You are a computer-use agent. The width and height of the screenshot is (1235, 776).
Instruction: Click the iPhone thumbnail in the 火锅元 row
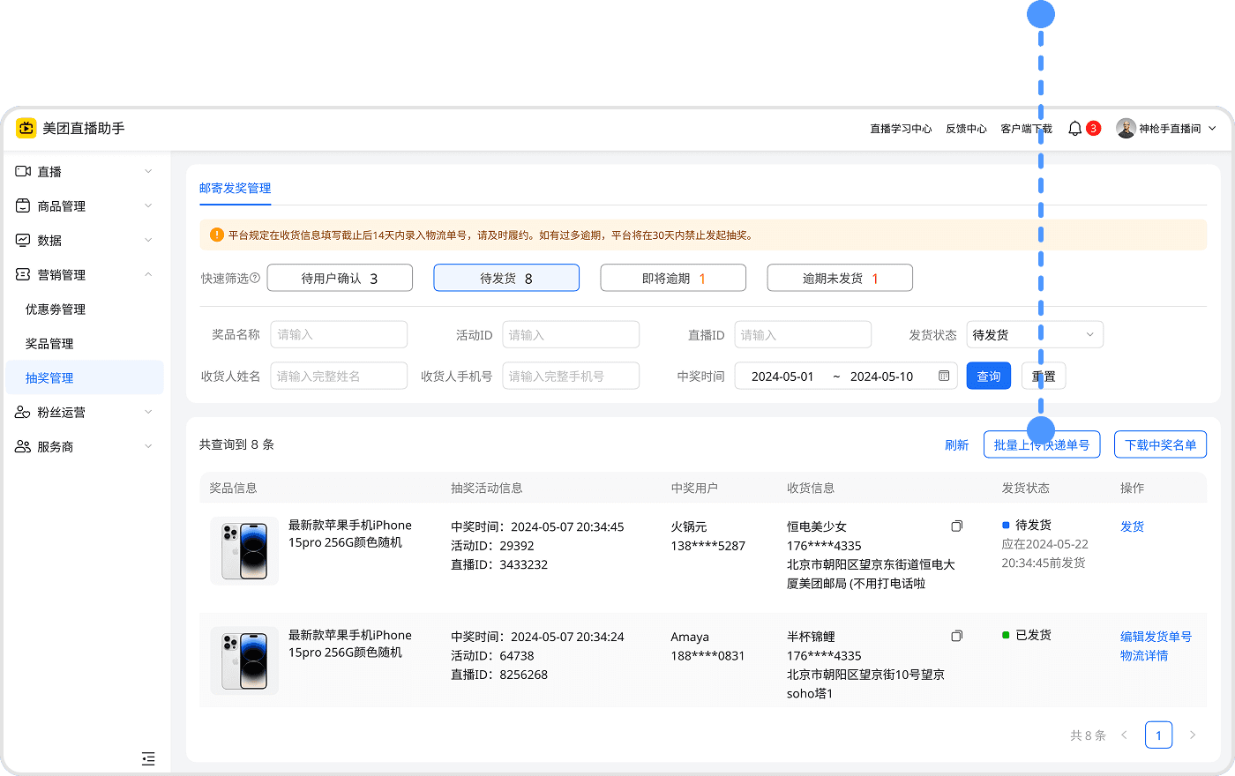244,551
